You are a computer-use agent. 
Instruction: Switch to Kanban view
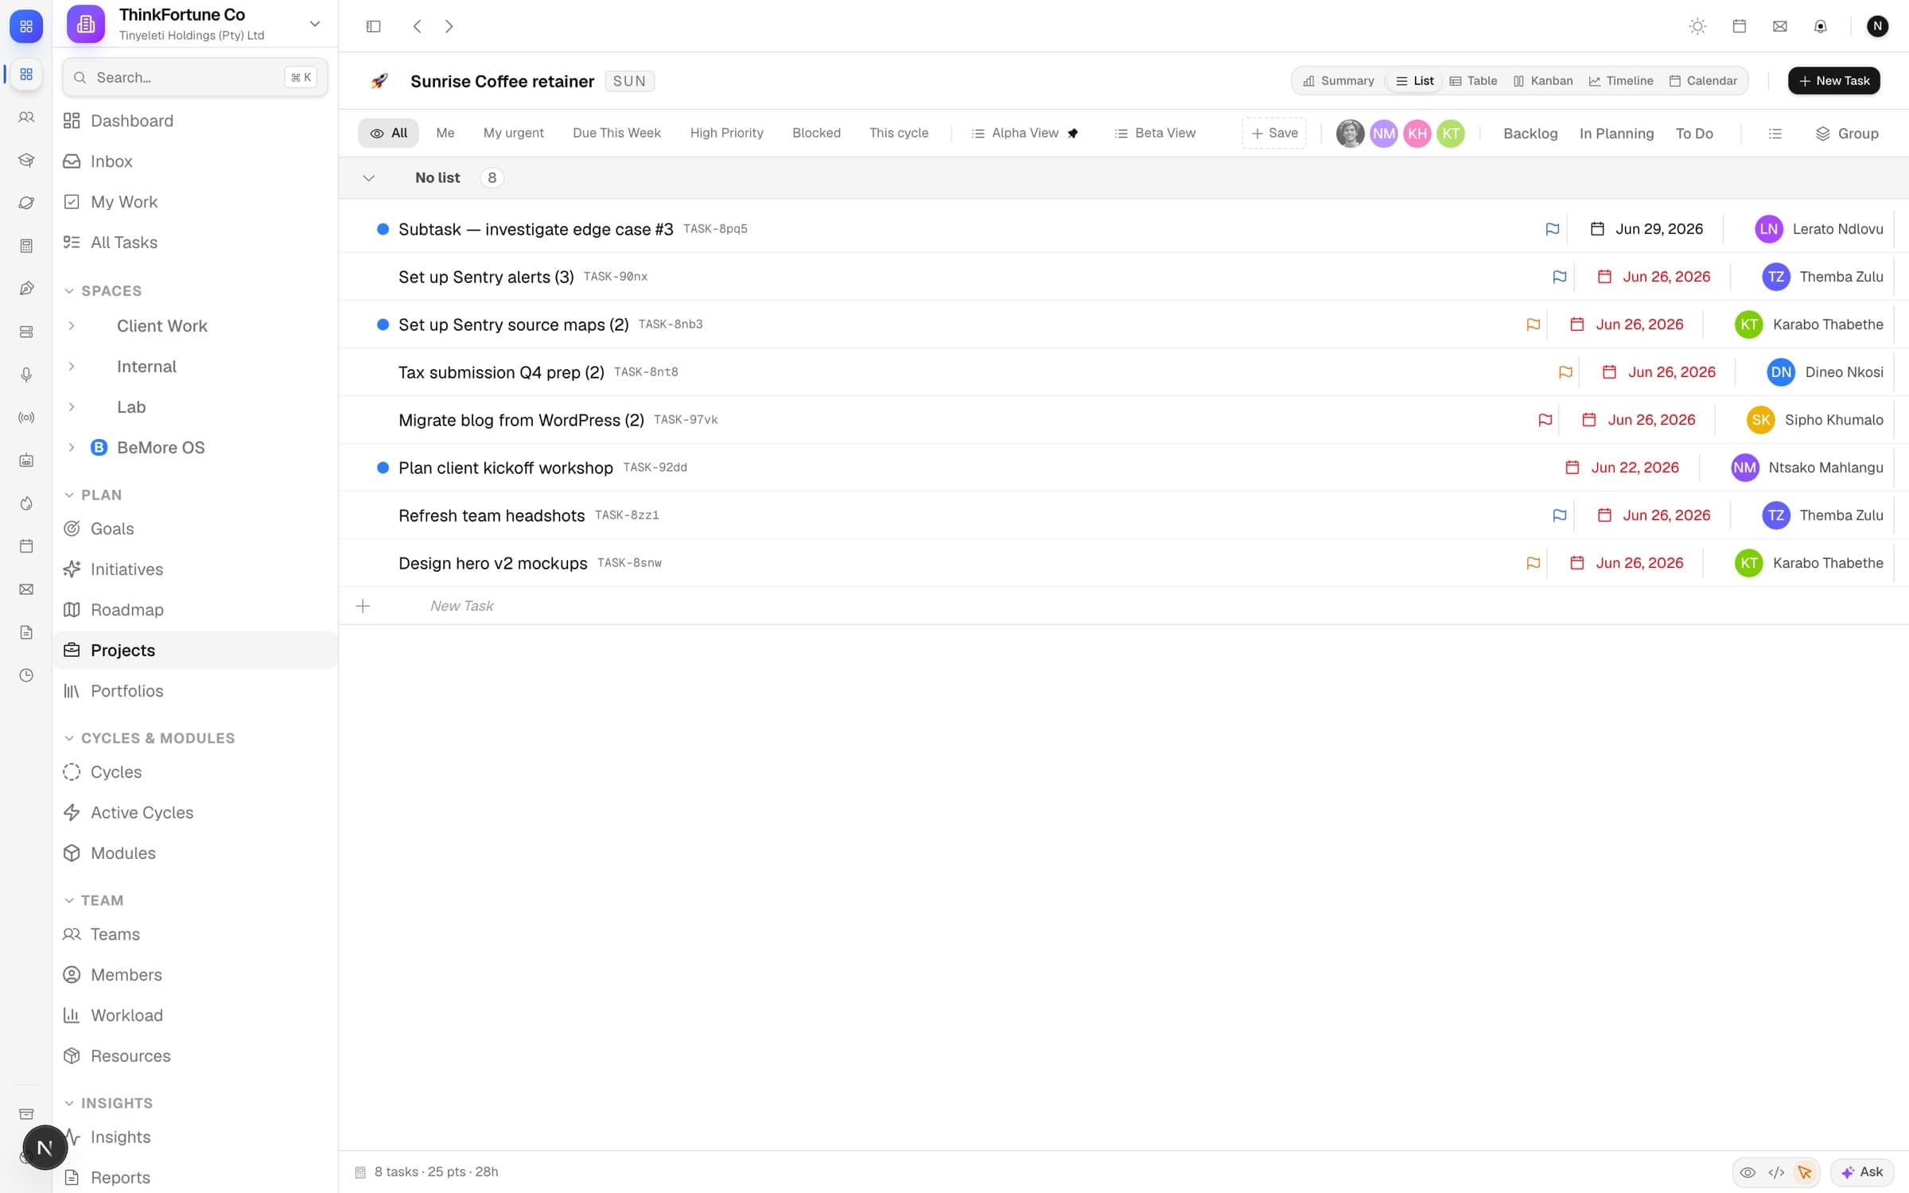(x=1543, y=81)
